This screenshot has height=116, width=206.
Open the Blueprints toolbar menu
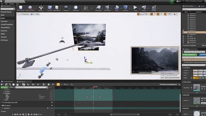pos(98,8)
